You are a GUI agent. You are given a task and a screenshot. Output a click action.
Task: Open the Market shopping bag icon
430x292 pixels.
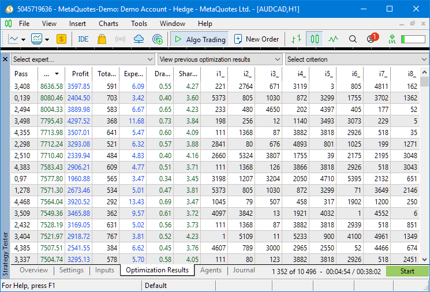click(102, 39)
